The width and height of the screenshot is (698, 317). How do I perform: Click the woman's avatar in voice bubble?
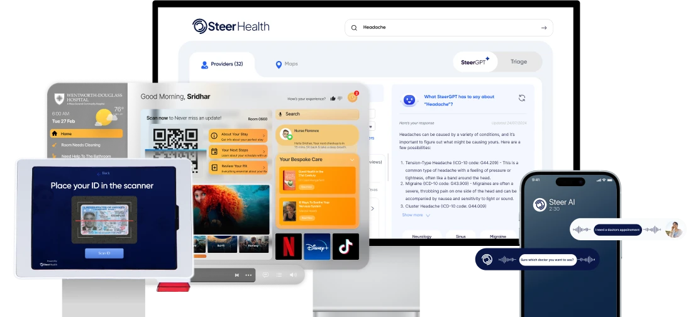pos(674,230)
